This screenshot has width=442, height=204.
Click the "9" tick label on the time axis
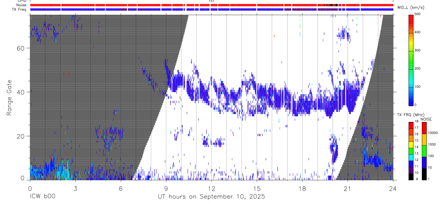coord(166,188)
